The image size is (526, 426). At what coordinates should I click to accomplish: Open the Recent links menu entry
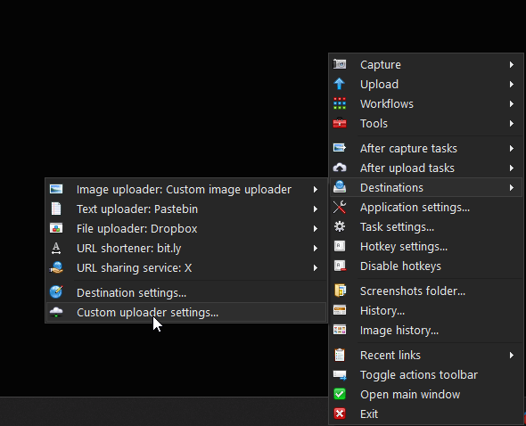click(426, 355)
